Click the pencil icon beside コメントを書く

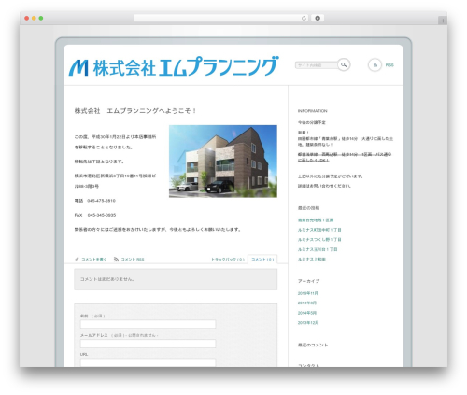tap(77, 259)
